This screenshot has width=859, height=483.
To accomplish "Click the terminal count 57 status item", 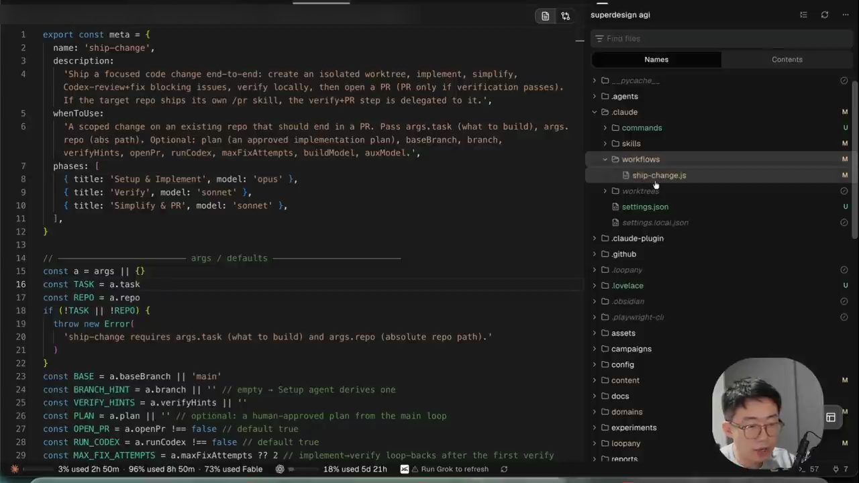I will coord(809,470).
